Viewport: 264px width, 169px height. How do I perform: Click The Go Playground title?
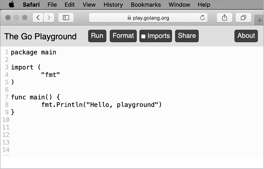40,37
